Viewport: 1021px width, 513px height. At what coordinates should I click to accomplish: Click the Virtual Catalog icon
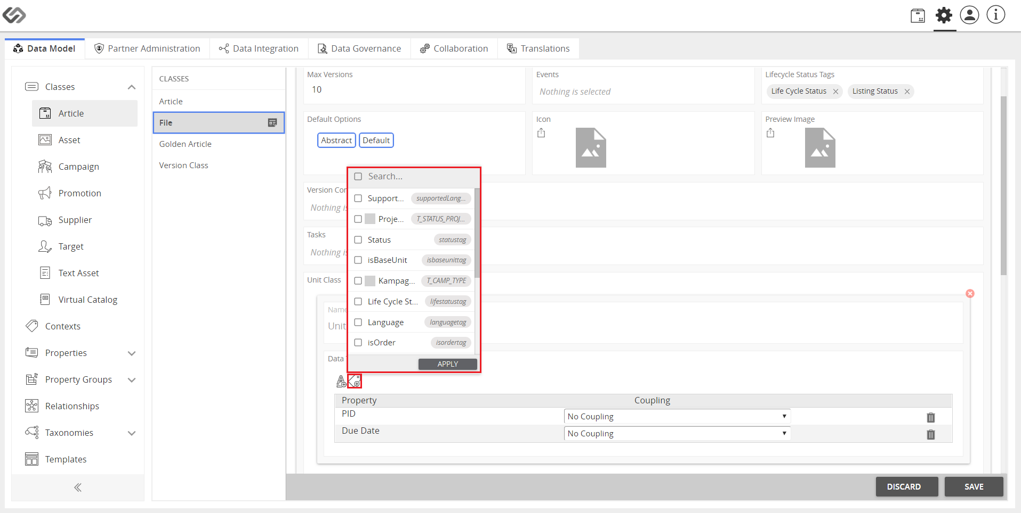45,300
